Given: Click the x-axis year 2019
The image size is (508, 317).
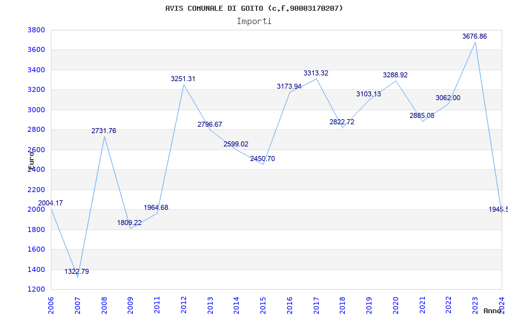Looking at the screenshot, I should 370,306.
